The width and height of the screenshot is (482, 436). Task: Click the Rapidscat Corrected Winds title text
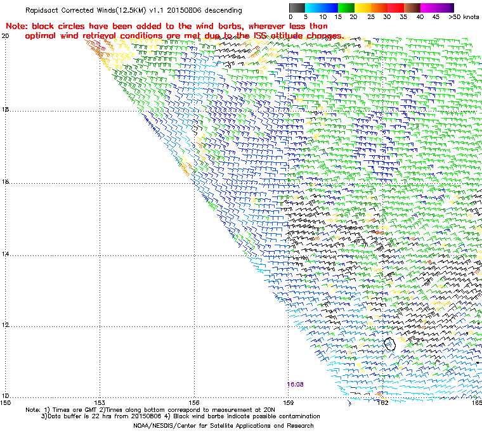(133, 10)
